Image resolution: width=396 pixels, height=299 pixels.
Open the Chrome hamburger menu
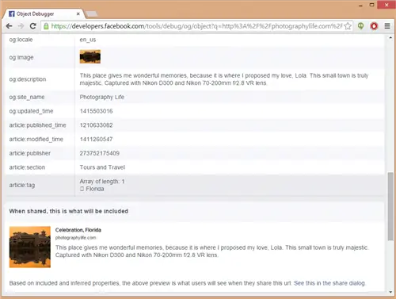coord(387,26)
